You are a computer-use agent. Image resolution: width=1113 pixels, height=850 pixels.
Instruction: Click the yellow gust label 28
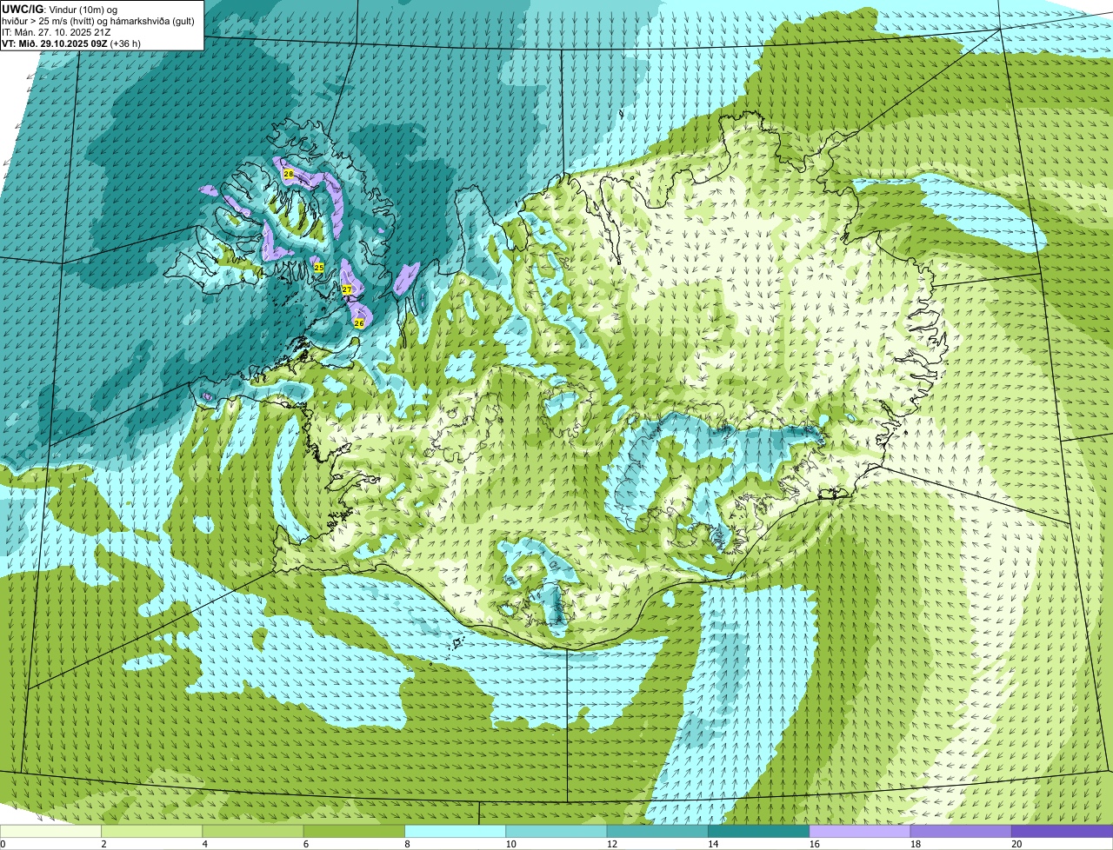point(289,175)
